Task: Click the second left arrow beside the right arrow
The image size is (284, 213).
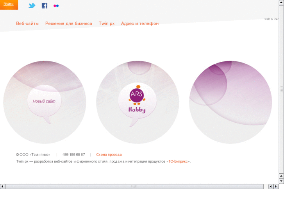Action: point(271,186)
